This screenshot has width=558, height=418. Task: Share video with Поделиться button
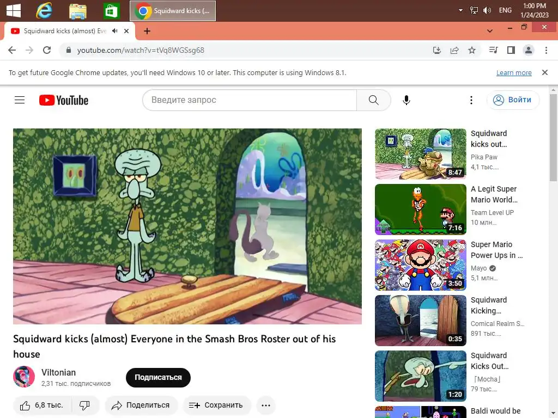click(141, 405)
